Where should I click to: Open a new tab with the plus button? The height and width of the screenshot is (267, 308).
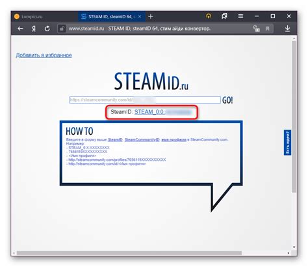coord(151,16)
